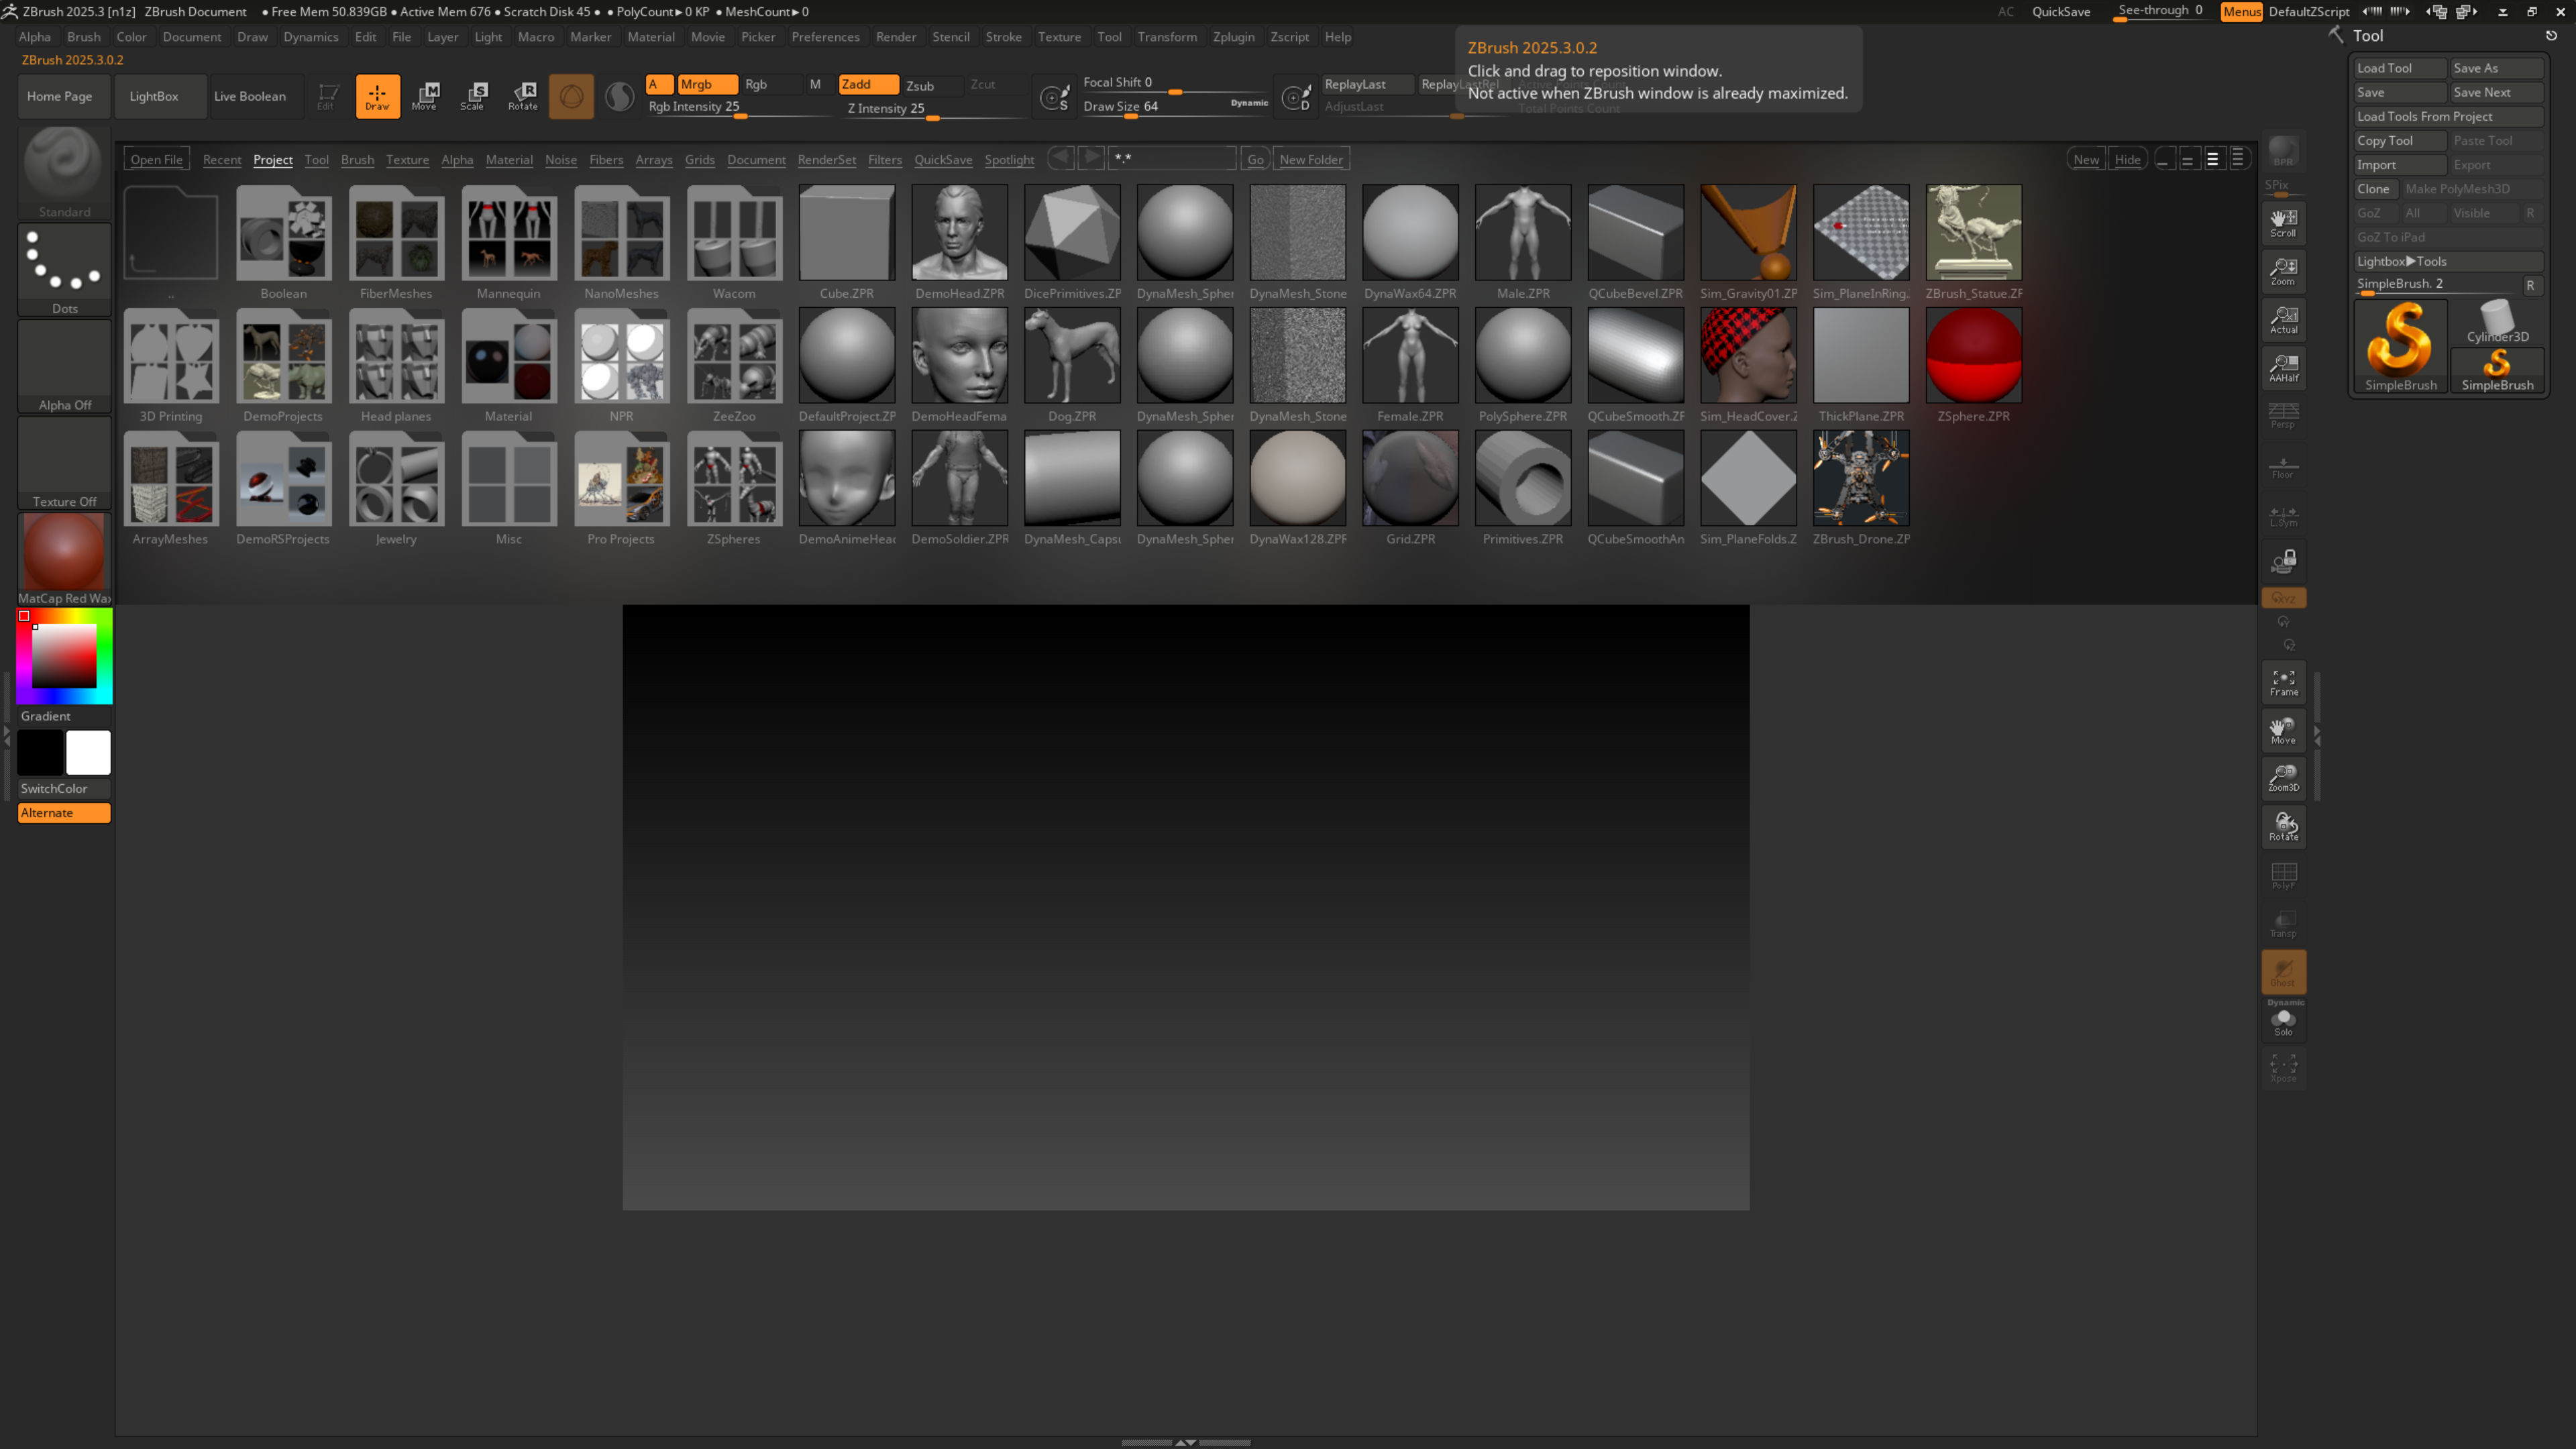2576x1449 pixels.
Task: Switch to the Brush tab in LightBox
Action: click(x=357, y=159)
